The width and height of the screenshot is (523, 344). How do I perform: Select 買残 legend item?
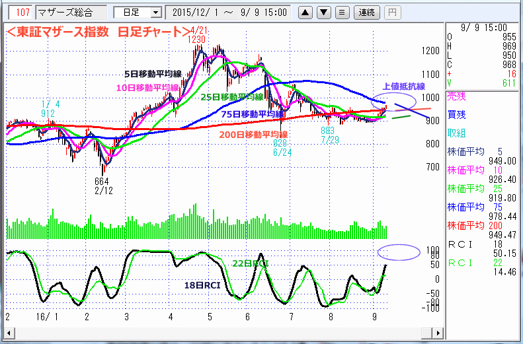coord(457,114)
